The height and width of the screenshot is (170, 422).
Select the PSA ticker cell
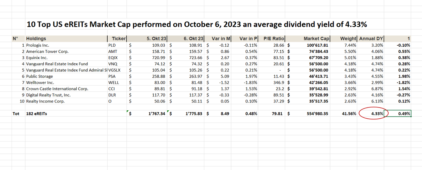pyautogui.click(x=112, y=76)
